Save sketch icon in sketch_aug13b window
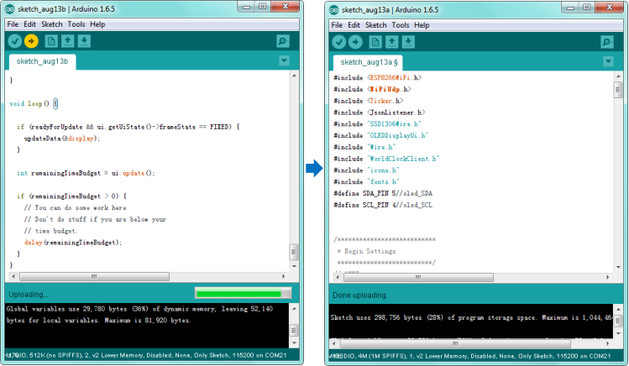629x366 pixels. point(84,41)
